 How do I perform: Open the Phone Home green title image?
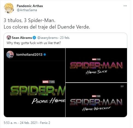tap(34, 83)
